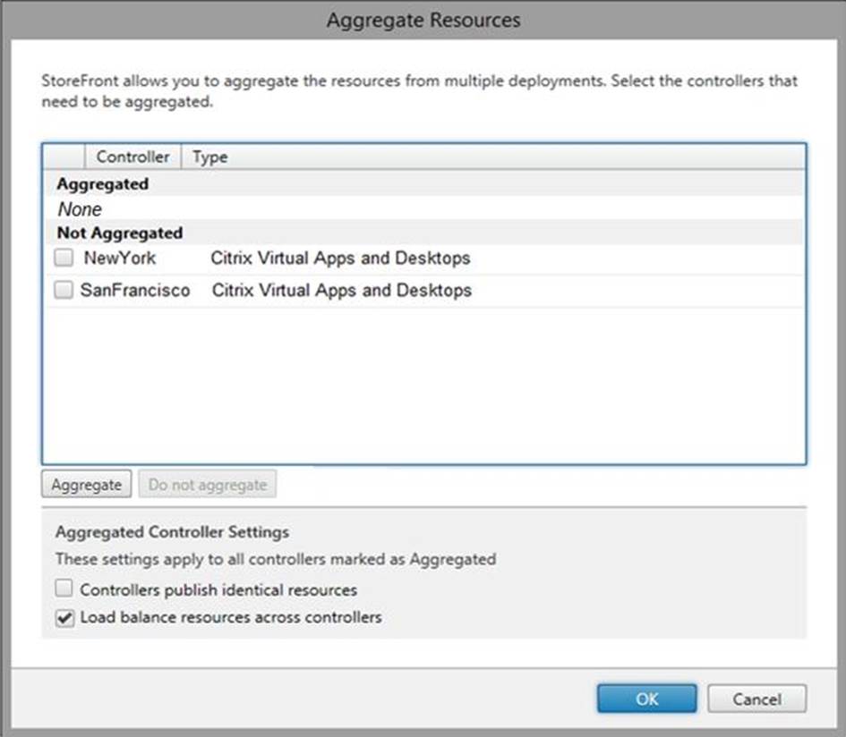
Task: Select the NewYork controller name
Action: coord(120,258)
